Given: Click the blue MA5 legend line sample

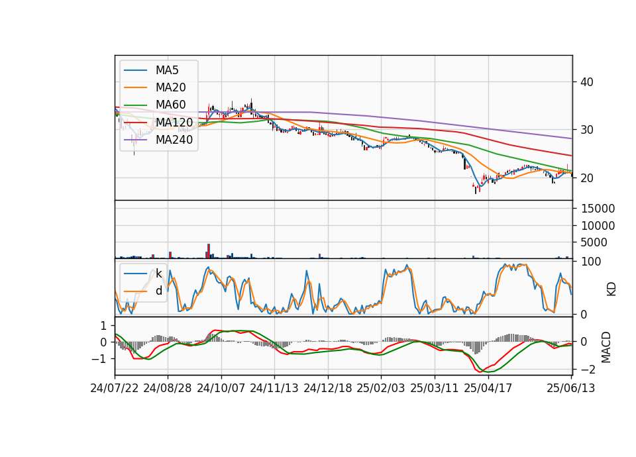Looking at the screenshot, I should pyautogui.click(x=135, y=71).
